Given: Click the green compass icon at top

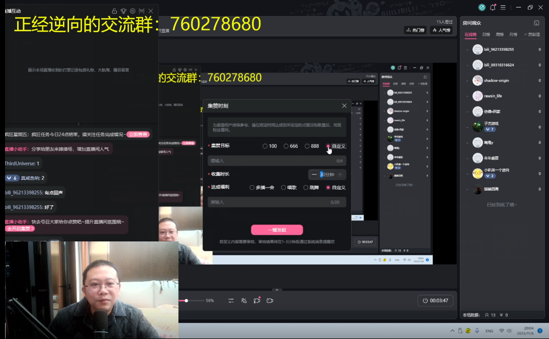Looking at the screenshot, I should pos(482,8).
